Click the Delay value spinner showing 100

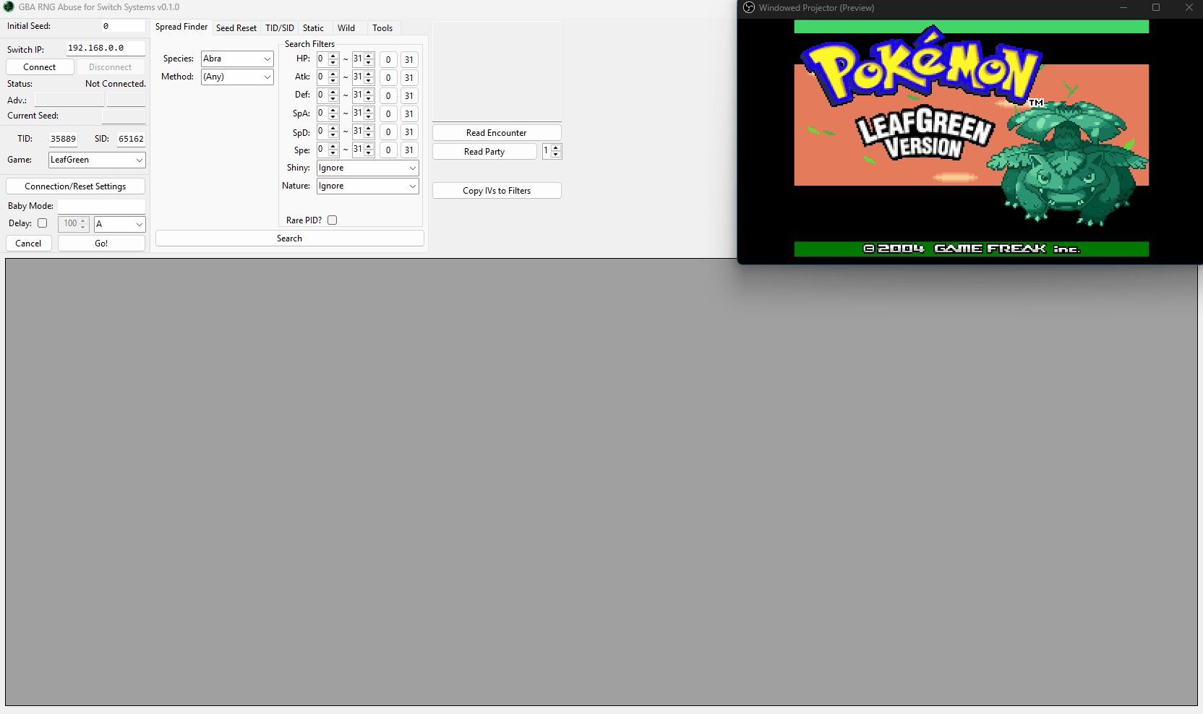tap(73, 224)
